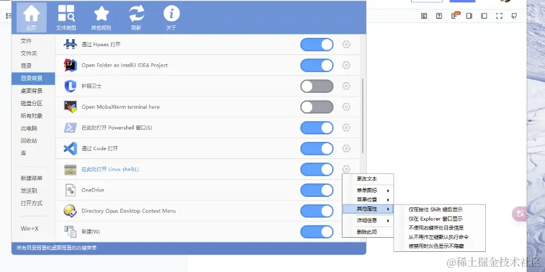
Task: Disable the OneDrive toggle
Action: tap(317, 190)
